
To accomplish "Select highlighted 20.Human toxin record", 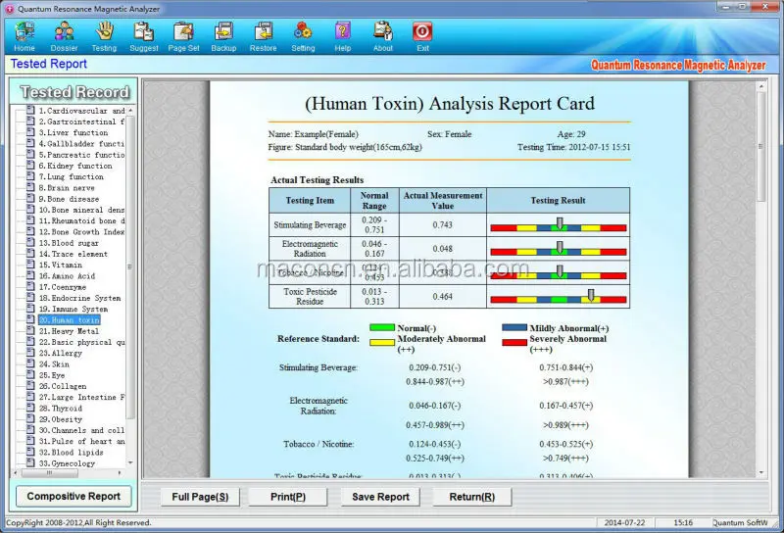I will click(x=70, y=320).
